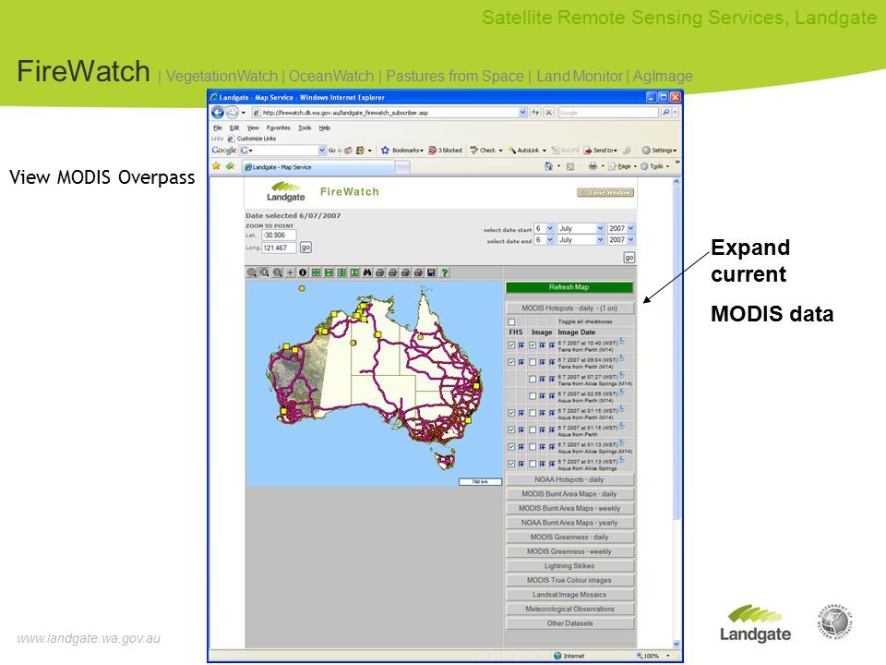Click the floppy disk save map icon

point(432,272)
